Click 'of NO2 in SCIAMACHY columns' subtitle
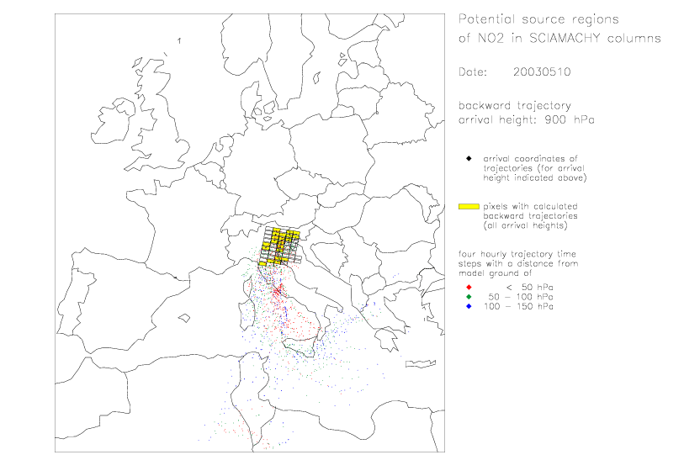 (559, 39)
